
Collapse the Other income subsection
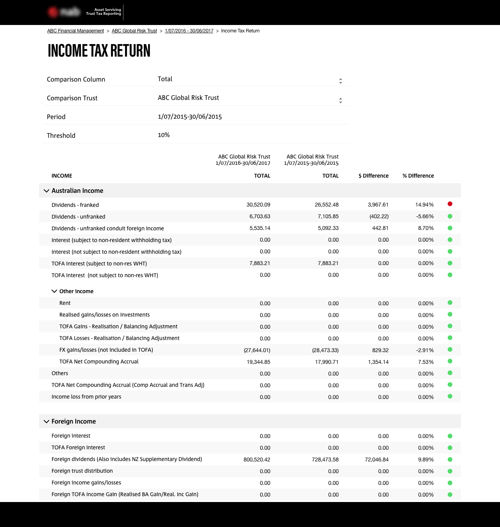[54, 291]
